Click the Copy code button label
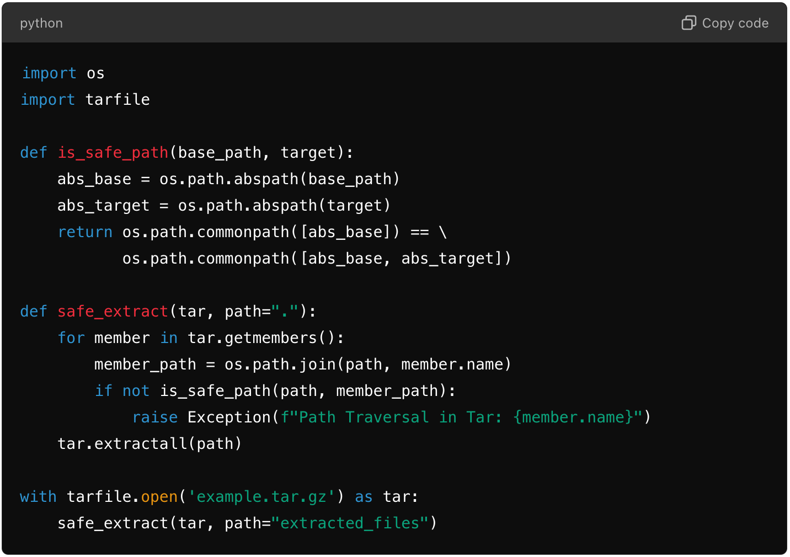The height and width of the screenshot is (557, 790). pyautogui.click(x=735, y=23)
